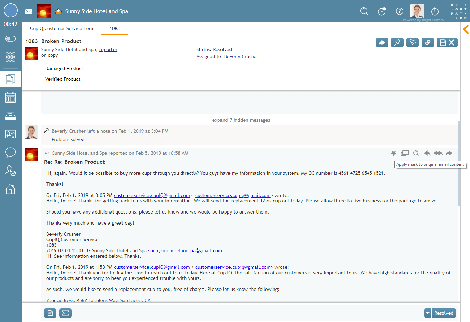Click the pin case button
This screenshot has height=322, width=470.
397,42
